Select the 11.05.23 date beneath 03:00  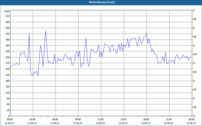click(32, 123)
